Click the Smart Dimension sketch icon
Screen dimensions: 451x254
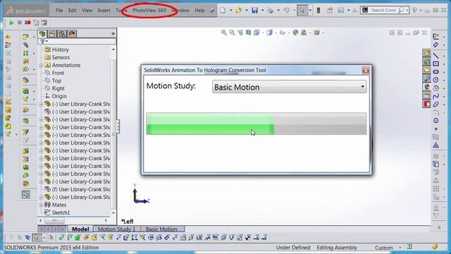(436, 44)
